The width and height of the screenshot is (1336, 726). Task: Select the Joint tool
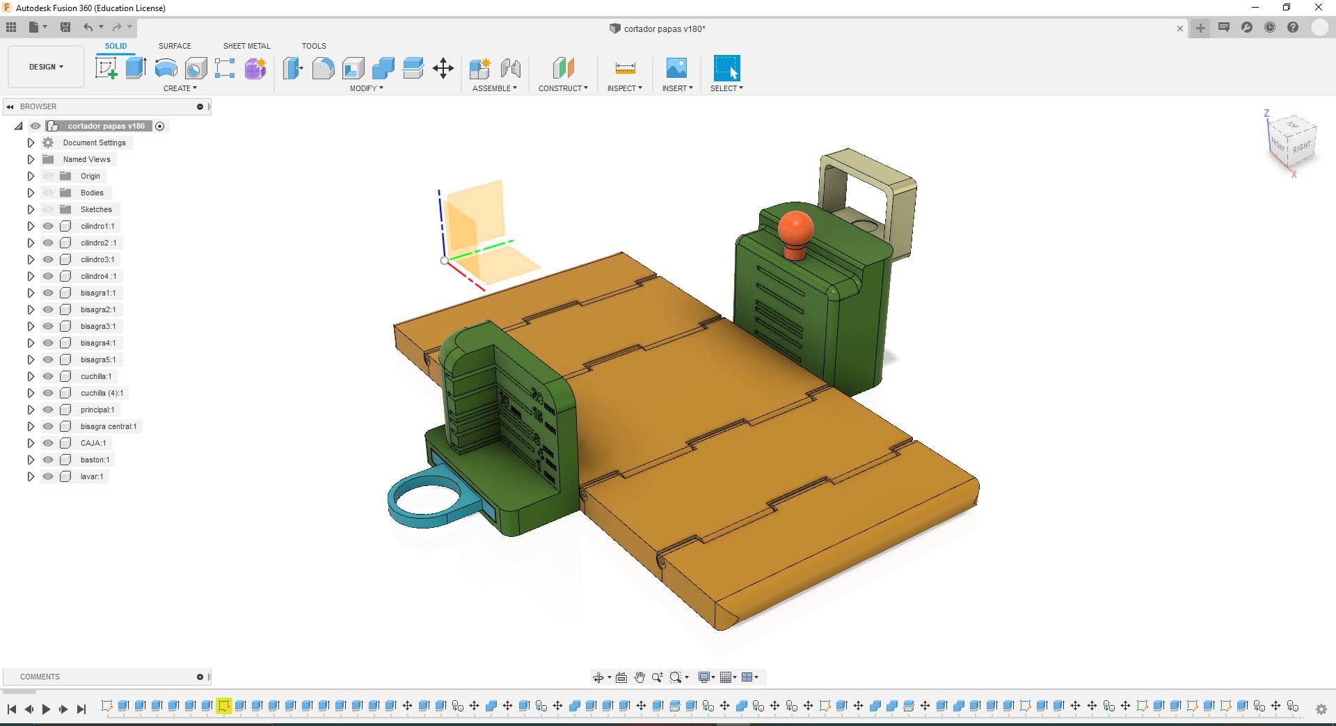point(511,68)
